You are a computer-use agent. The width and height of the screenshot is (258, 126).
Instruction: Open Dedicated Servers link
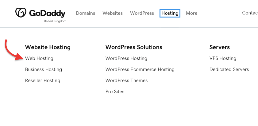pyautogui.click(x=229, y=69)
